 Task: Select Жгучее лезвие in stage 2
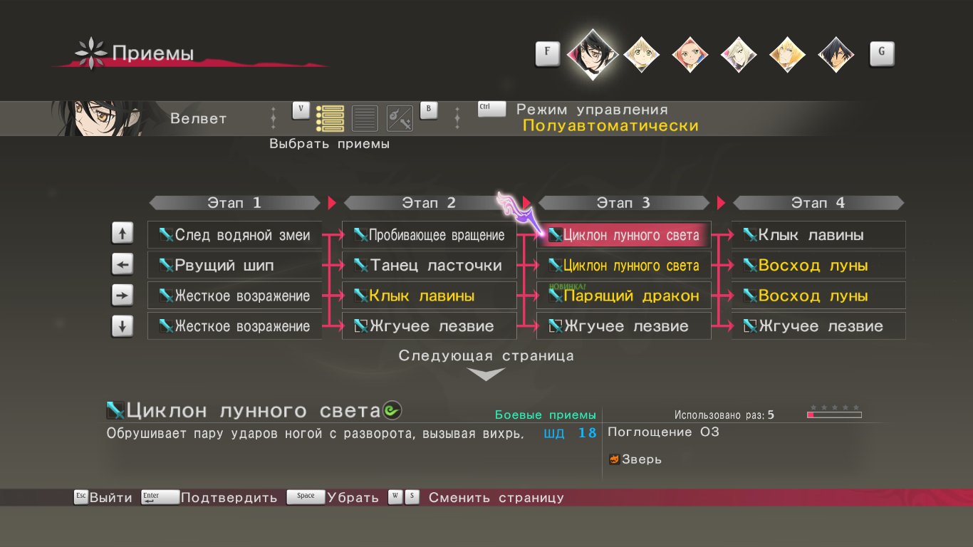coord(430,326)
